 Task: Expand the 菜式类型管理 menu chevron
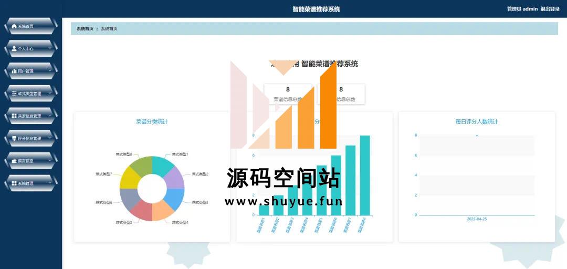click(50, 94)
